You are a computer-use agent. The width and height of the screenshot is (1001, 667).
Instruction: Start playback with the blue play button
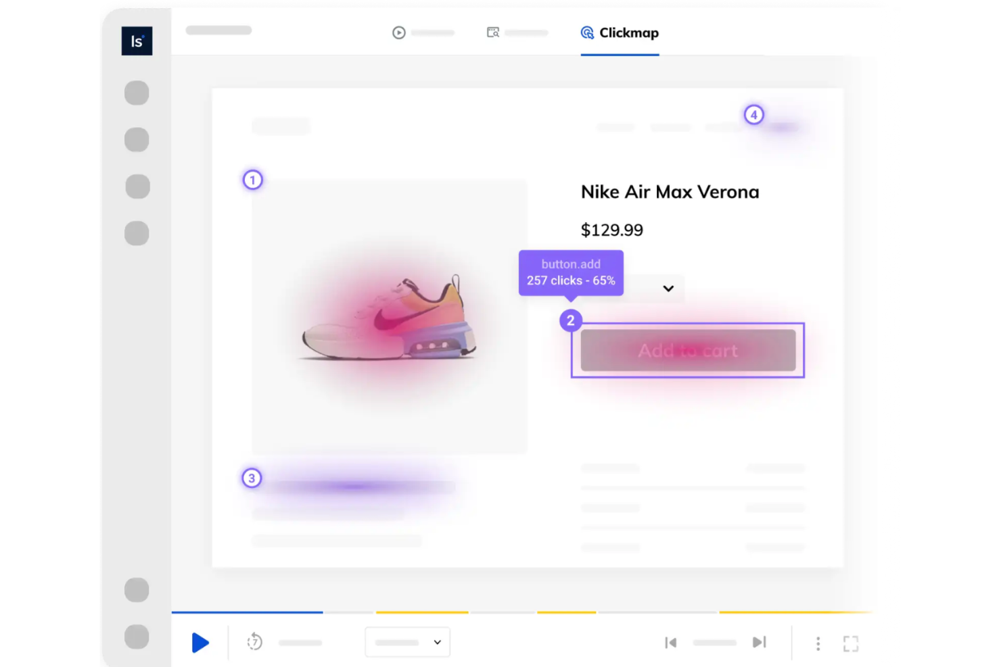pyautogui.click(x=200, y=643)
